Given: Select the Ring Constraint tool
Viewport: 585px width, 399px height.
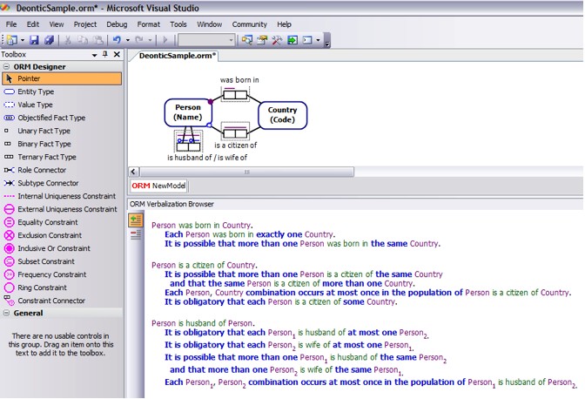Looking at the screenshot, I should pos(62,287).
